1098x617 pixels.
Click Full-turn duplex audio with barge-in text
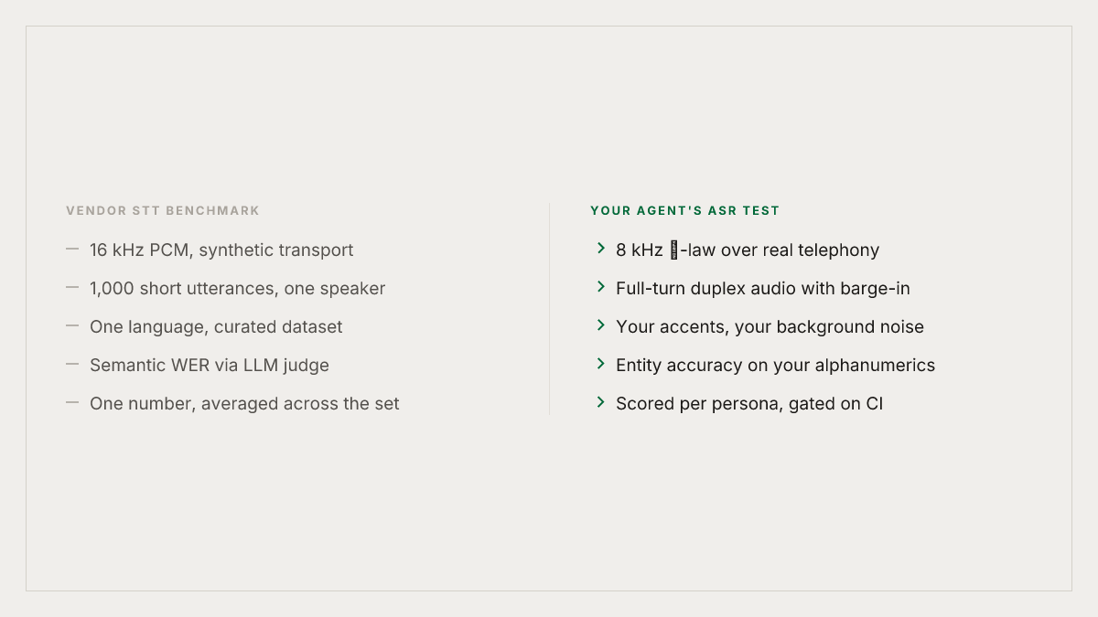pyautogui.click(x=763, y=289)
